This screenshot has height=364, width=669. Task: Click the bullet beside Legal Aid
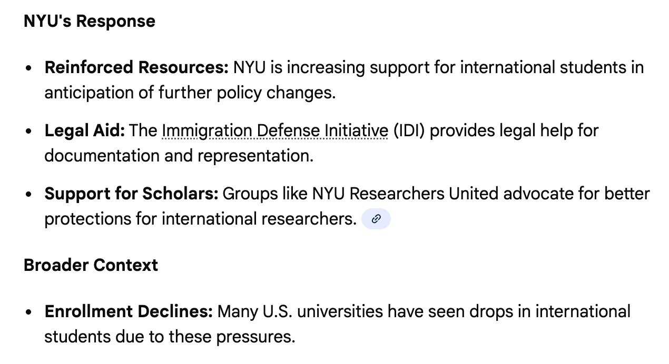[29, 131]
